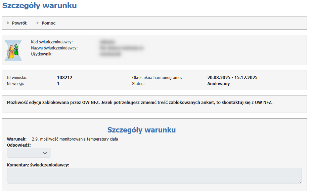Click the Komentarz świadczeniodawcy label

click(x=38, y=165)
